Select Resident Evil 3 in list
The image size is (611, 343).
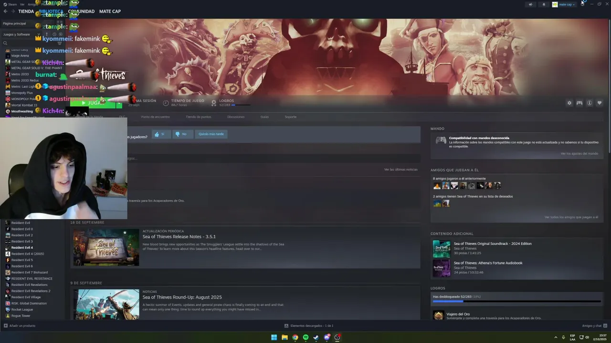22,242
